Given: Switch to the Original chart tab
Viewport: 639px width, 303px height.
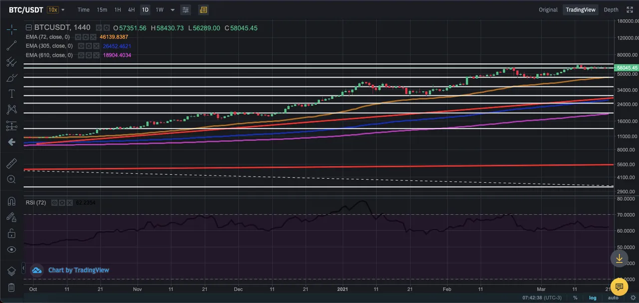Looking at the screenshot, I should (x=548, y=9).
